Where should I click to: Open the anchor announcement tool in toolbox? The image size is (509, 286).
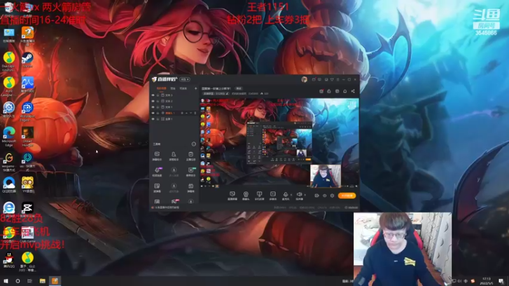pyautogui.click(x=190, y=156)
